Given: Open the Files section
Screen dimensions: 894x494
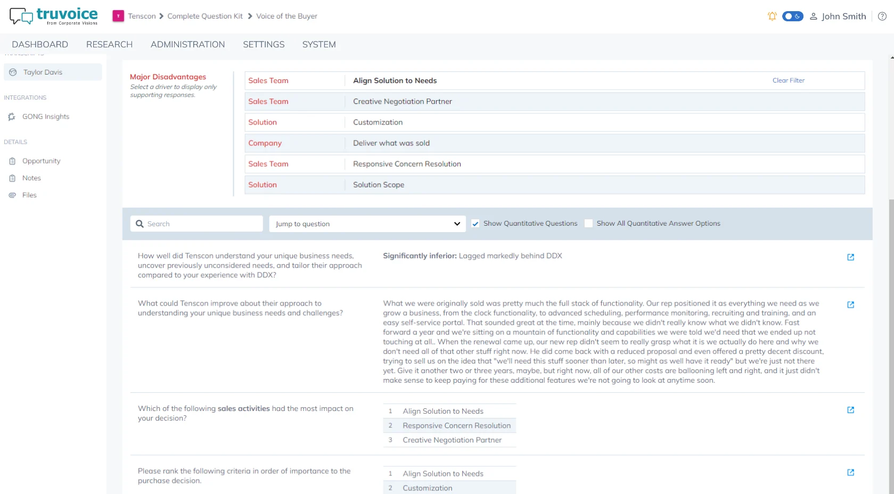Looking at the screenshot, I should click(x=29, y=195).
